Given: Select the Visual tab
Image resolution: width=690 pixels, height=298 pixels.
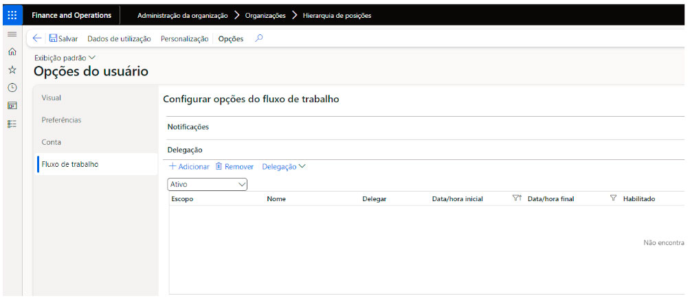Looking at the screenshot, I should [52, 98].
